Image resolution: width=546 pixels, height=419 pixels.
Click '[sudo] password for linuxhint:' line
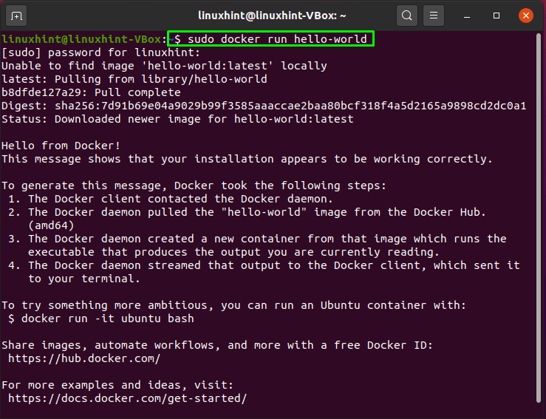(x=101, y=52)
